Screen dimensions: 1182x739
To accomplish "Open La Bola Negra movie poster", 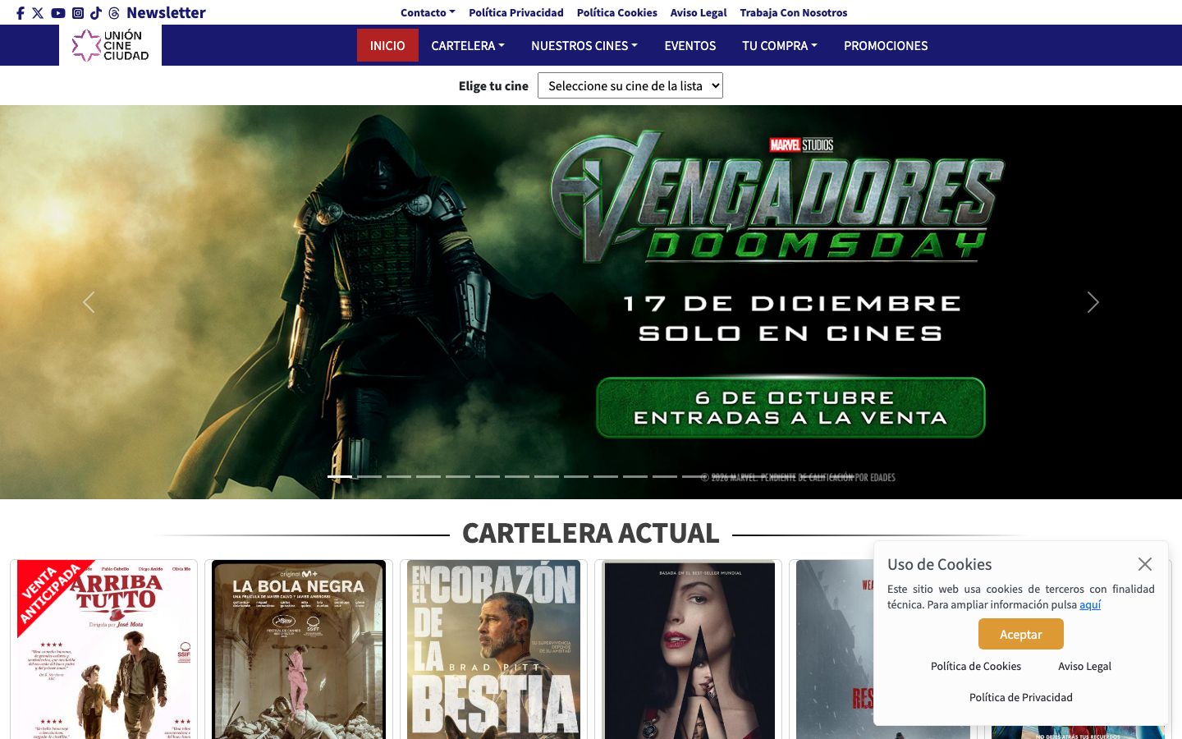I will click(299, 649).
